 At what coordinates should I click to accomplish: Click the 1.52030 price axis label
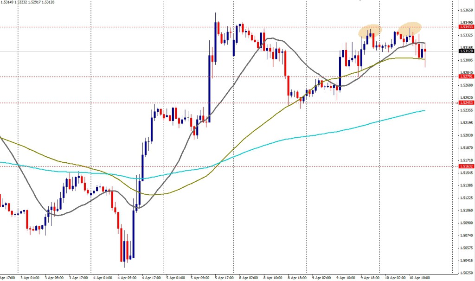(x=465, y=135)
